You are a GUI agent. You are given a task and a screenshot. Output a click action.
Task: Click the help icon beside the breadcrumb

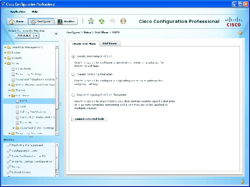coord(240,33)
